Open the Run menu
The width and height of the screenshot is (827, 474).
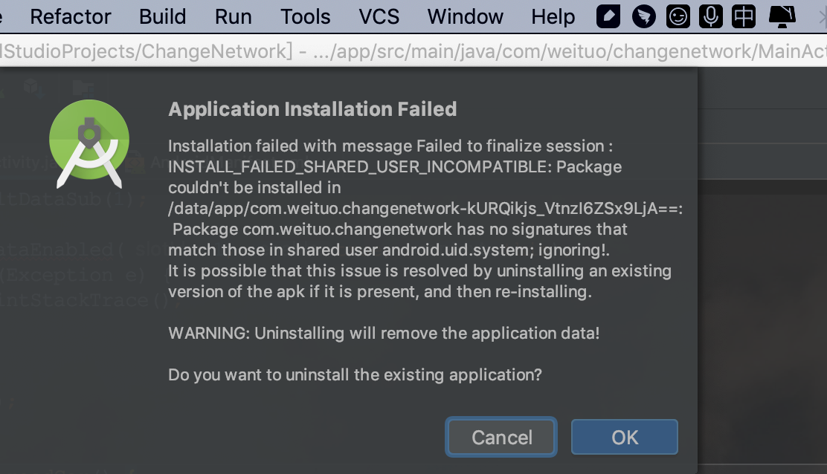[233, 16]
